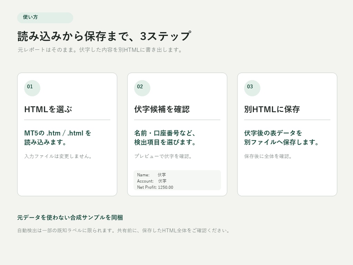The width and height of the screenshot is (353, 265).
Task: Click the subtitle beginning 元レポートはそのまま
Action: 100,50
